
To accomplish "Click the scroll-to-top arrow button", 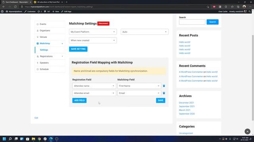I will point(247,131).
